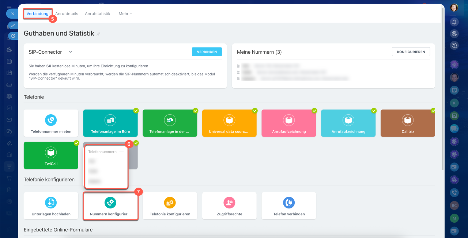This screenshot has width=468, height=238.
Task: Expand the SIP-Connector dropdown
Action: (71, 52)
